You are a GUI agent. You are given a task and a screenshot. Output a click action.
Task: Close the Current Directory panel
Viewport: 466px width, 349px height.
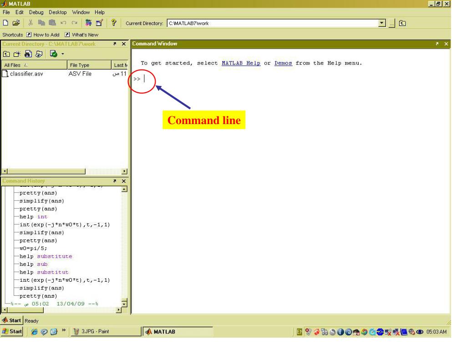pyautogui.click(x=124, y=44)
